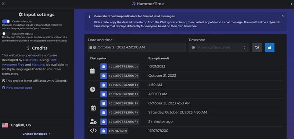
Task: Click the HammerTime logo icon
Action: (x=134, y=4)
